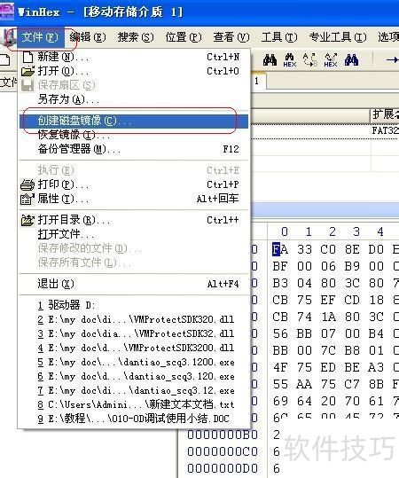Select 创建磁盘镜像(C) menu entry
The image size is (399, 478).
(x=134, y=121)
